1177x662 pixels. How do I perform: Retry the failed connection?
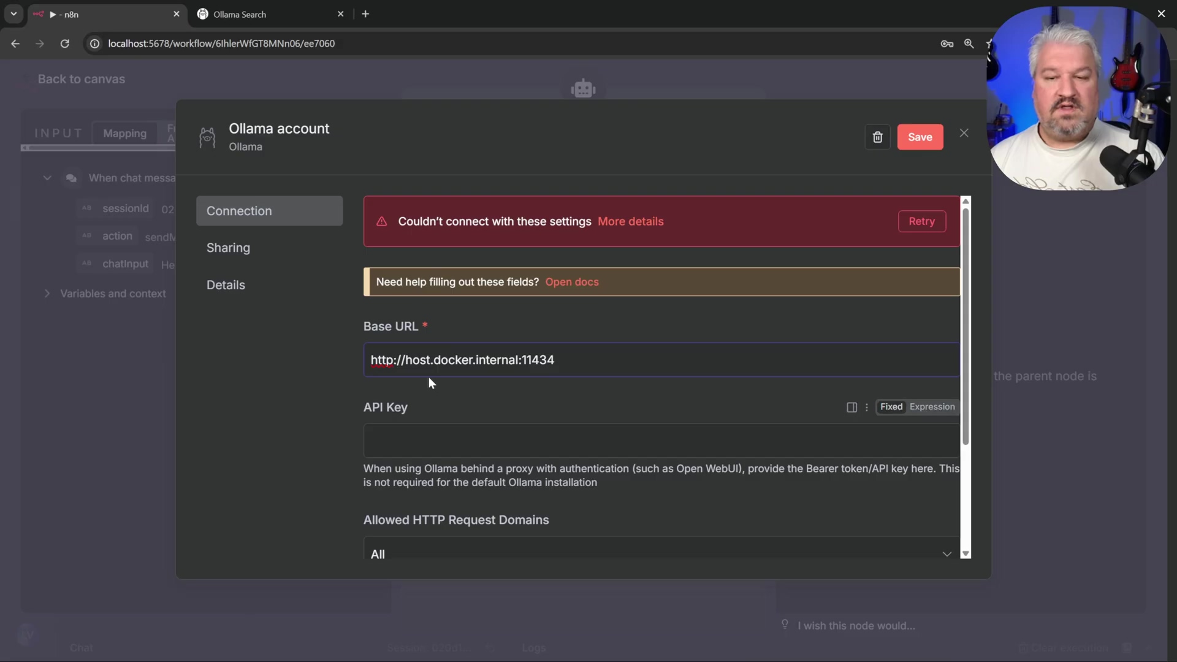coord(921,221)
